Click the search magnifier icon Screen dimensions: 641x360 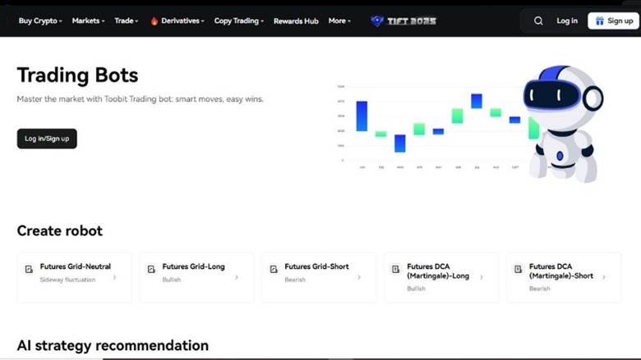pyautogui.click(x=538, y=21)
